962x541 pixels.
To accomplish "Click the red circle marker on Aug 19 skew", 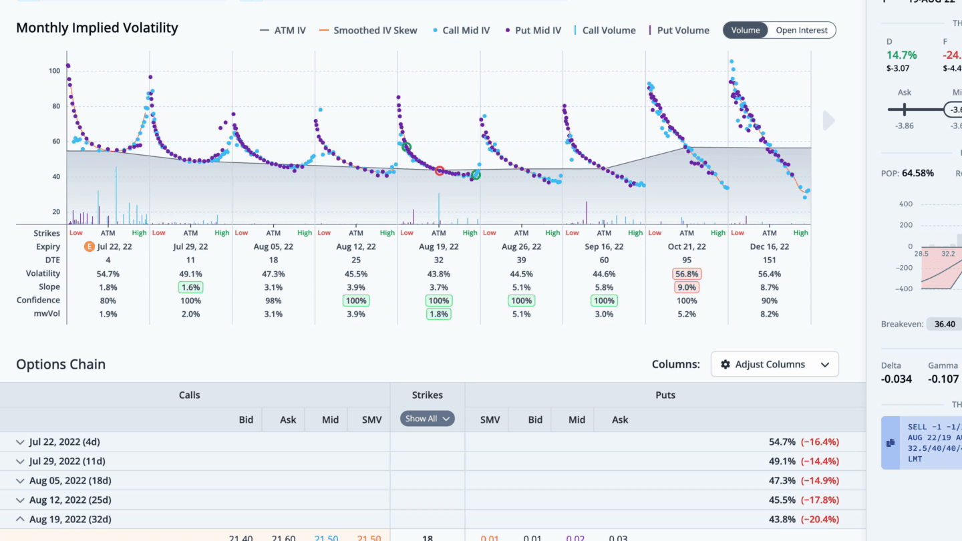I will click(439, 171).
